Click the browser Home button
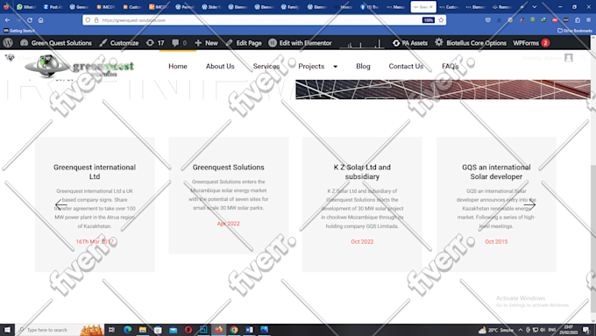 (x=40, y=20)
